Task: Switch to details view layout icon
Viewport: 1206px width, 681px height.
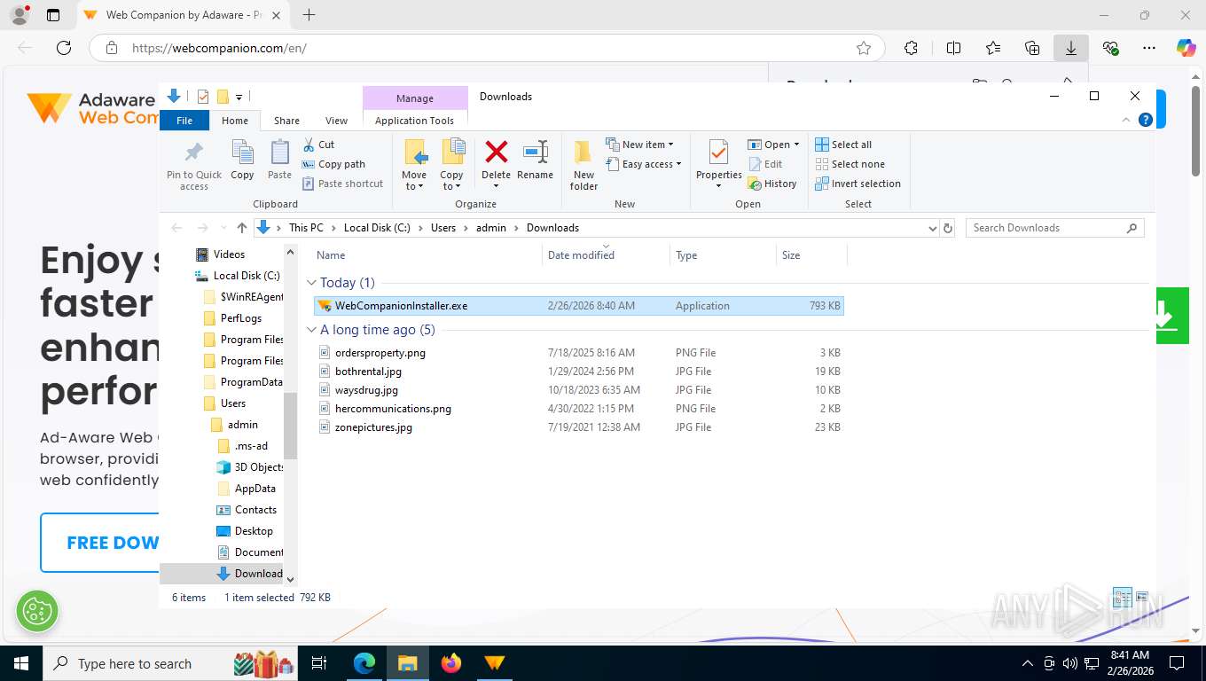Action: 1122,597
